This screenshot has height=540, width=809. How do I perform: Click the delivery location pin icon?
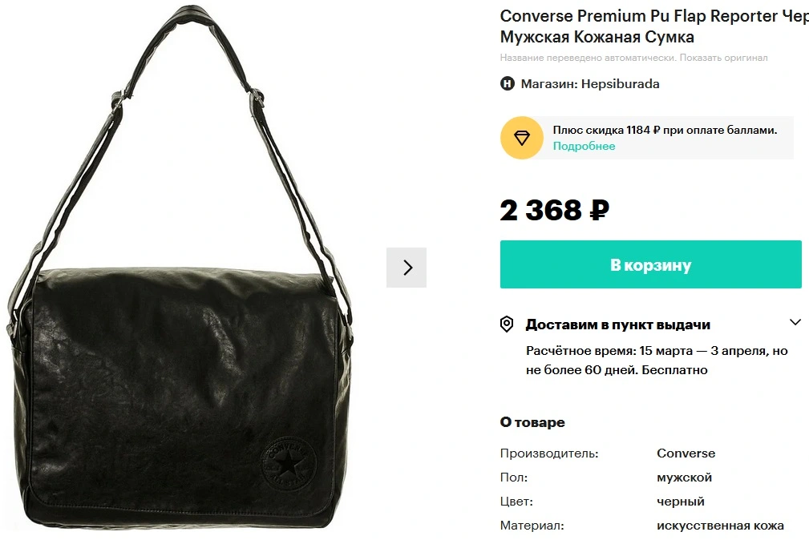pos(507,324)
